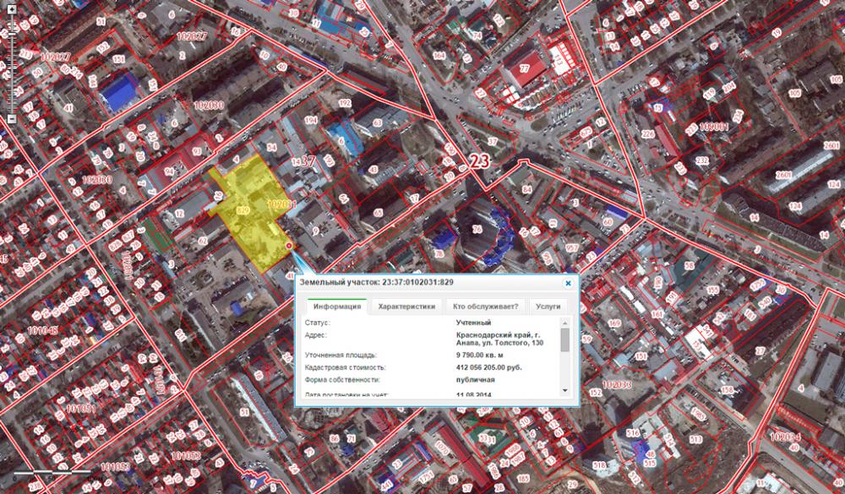Click the zoom slider handle on the map

[12, 34]
